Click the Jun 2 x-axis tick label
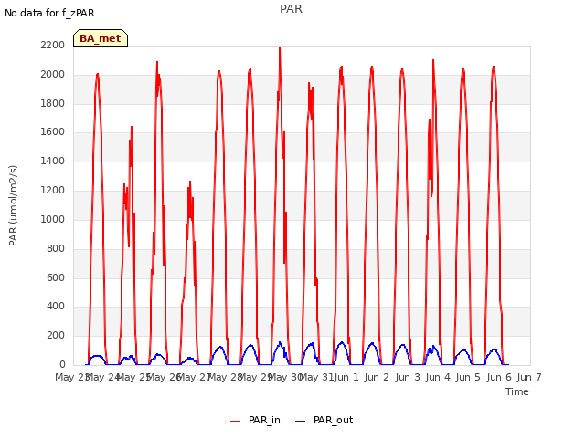Image resolution: width=585 pixels, height=438 pixels. pos(377,377)
